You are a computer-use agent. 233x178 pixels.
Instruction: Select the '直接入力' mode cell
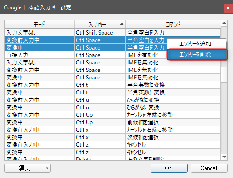[40, 55]
